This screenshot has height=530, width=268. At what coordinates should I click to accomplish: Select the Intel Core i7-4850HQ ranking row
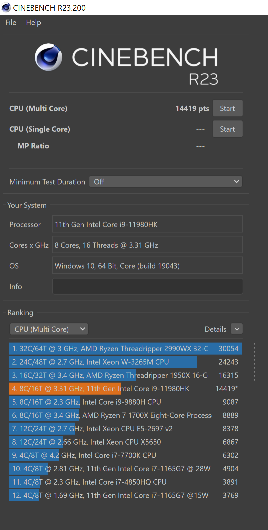pos(126,482)
